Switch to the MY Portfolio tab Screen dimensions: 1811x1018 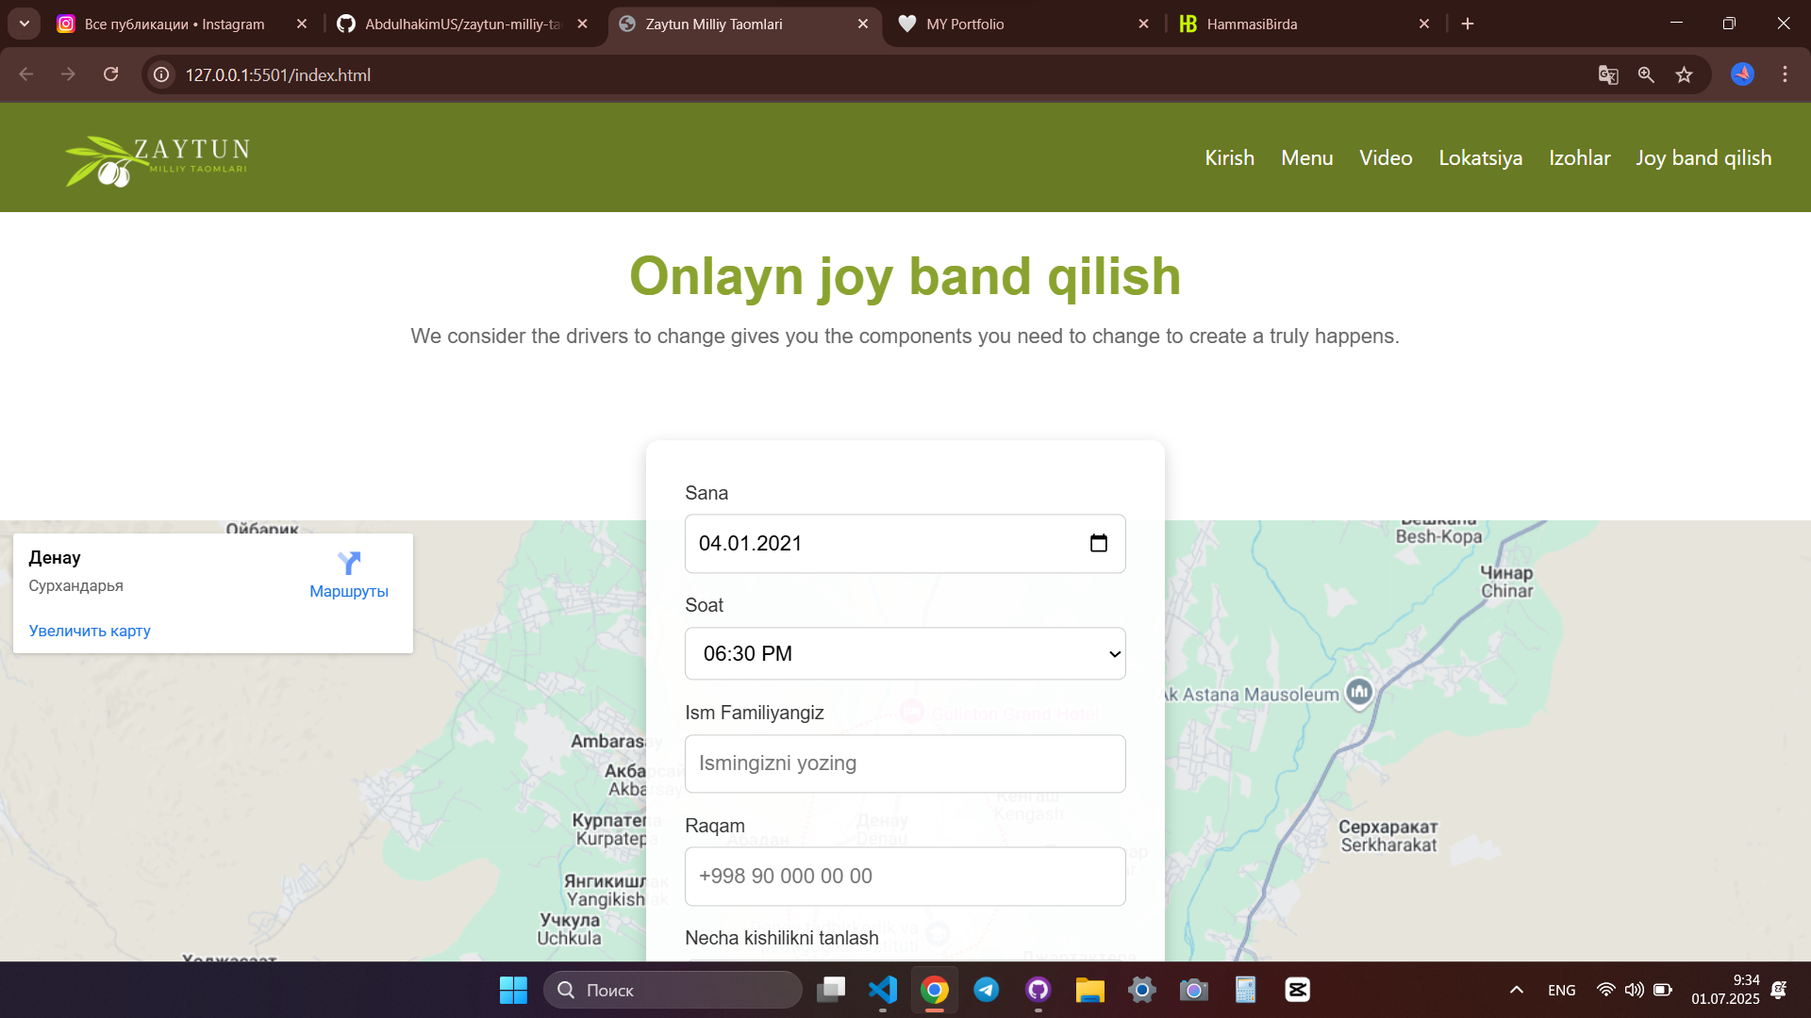point(1019,25)
